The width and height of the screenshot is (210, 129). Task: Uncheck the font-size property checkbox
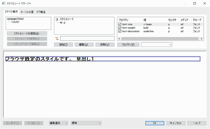tap(120, 24)
